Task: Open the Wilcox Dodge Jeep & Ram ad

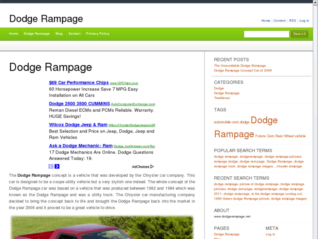Action: [x=78, y=125]
